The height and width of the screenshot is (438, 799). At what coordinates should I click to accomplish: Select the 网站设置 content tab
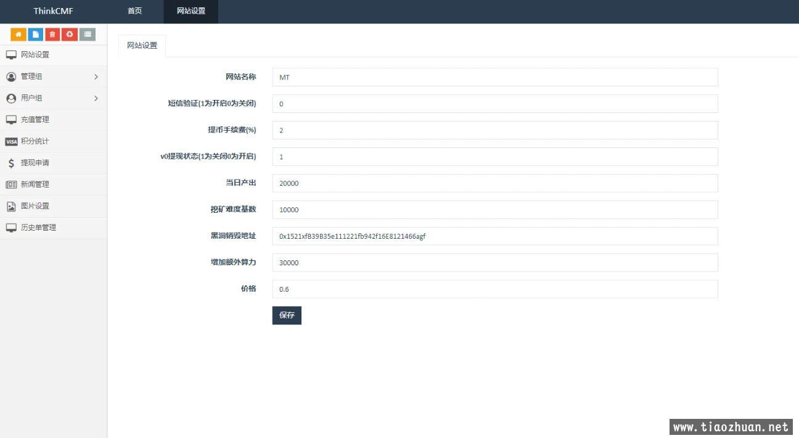142,46
